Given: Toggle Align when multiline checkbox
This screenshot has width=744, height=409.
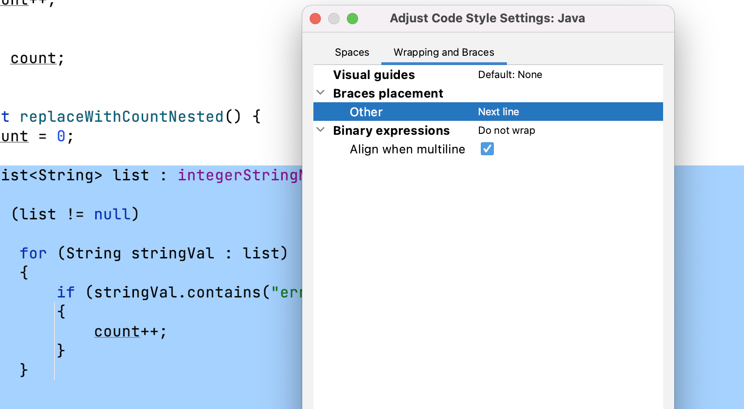Looking at the screenshot, I should (x=487, y=149).
